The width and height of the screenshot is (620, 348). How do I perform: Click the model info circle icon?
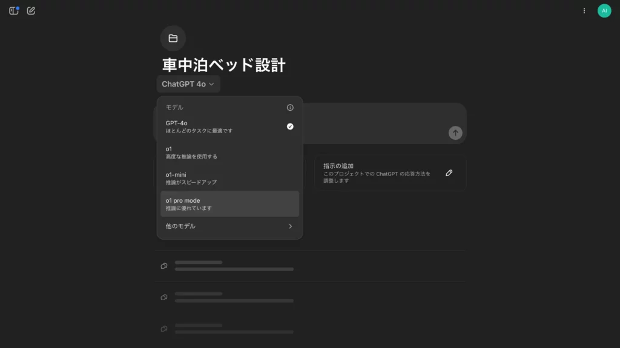290,108
